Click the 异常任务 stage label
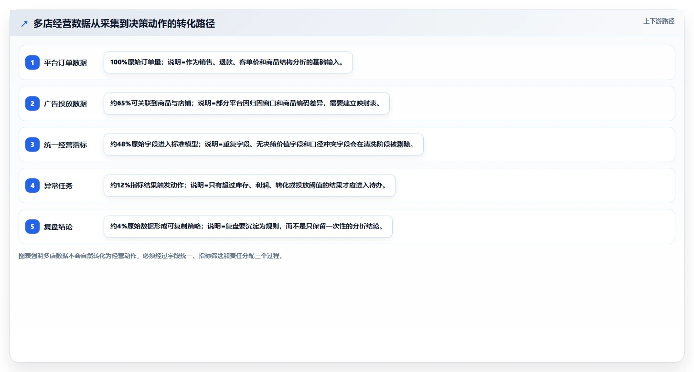This screenshot has width=694, height=372. 58,186
